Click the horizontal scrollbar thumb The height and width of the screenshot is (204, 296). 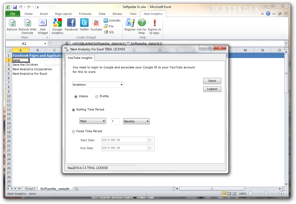(x=212, y=189)
